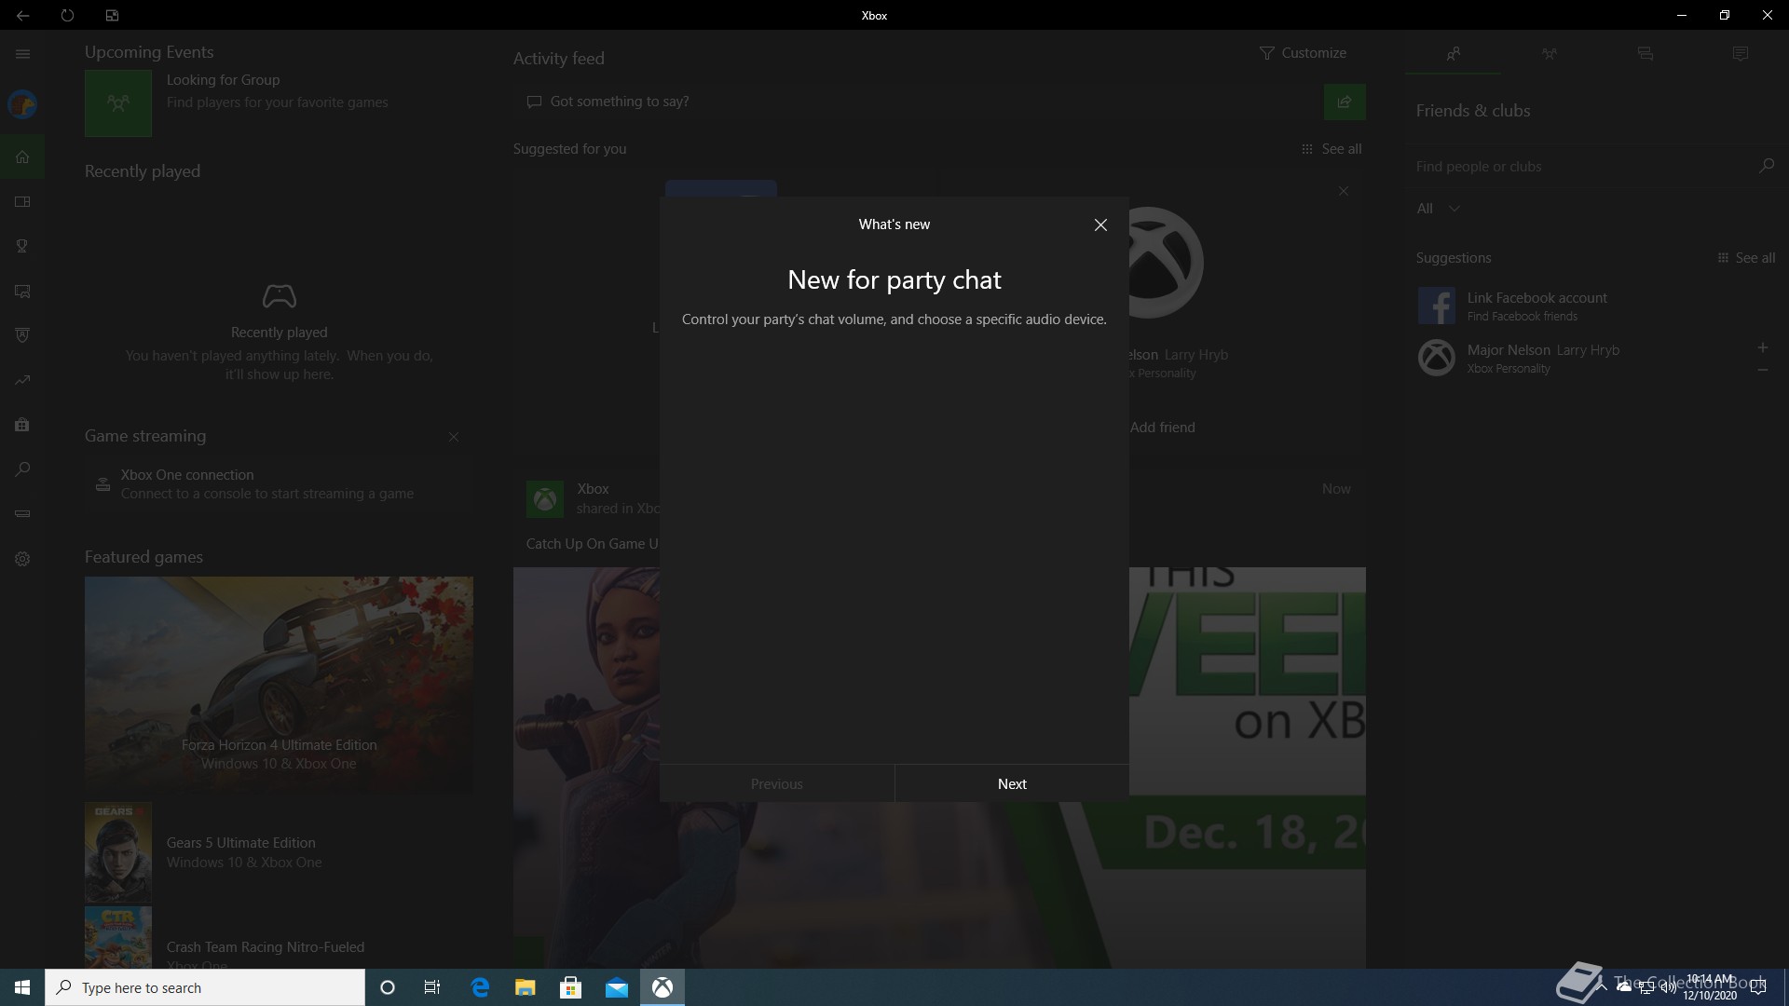
Task: Switch to Parties tab icon
Action: (x=1549, y=54)
